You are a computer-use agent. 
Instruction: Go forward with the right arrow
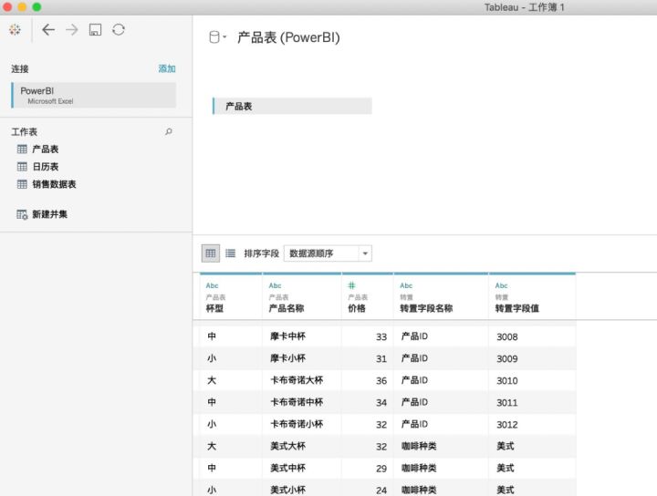[x=72, y=30]
